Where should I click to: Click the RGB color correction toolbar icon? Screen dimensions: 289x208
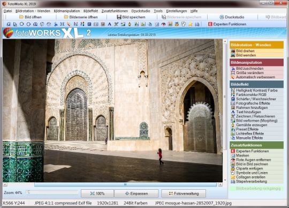82,24
